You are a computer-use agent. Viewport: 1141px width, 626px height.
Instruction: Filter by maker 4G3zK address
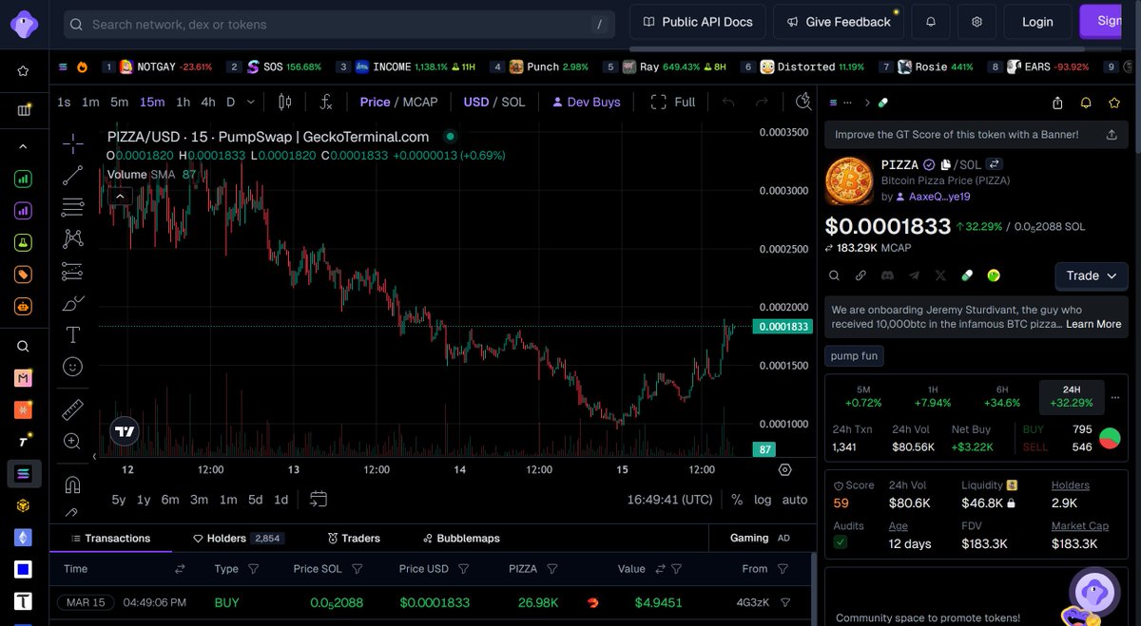[x=785, y=602]
